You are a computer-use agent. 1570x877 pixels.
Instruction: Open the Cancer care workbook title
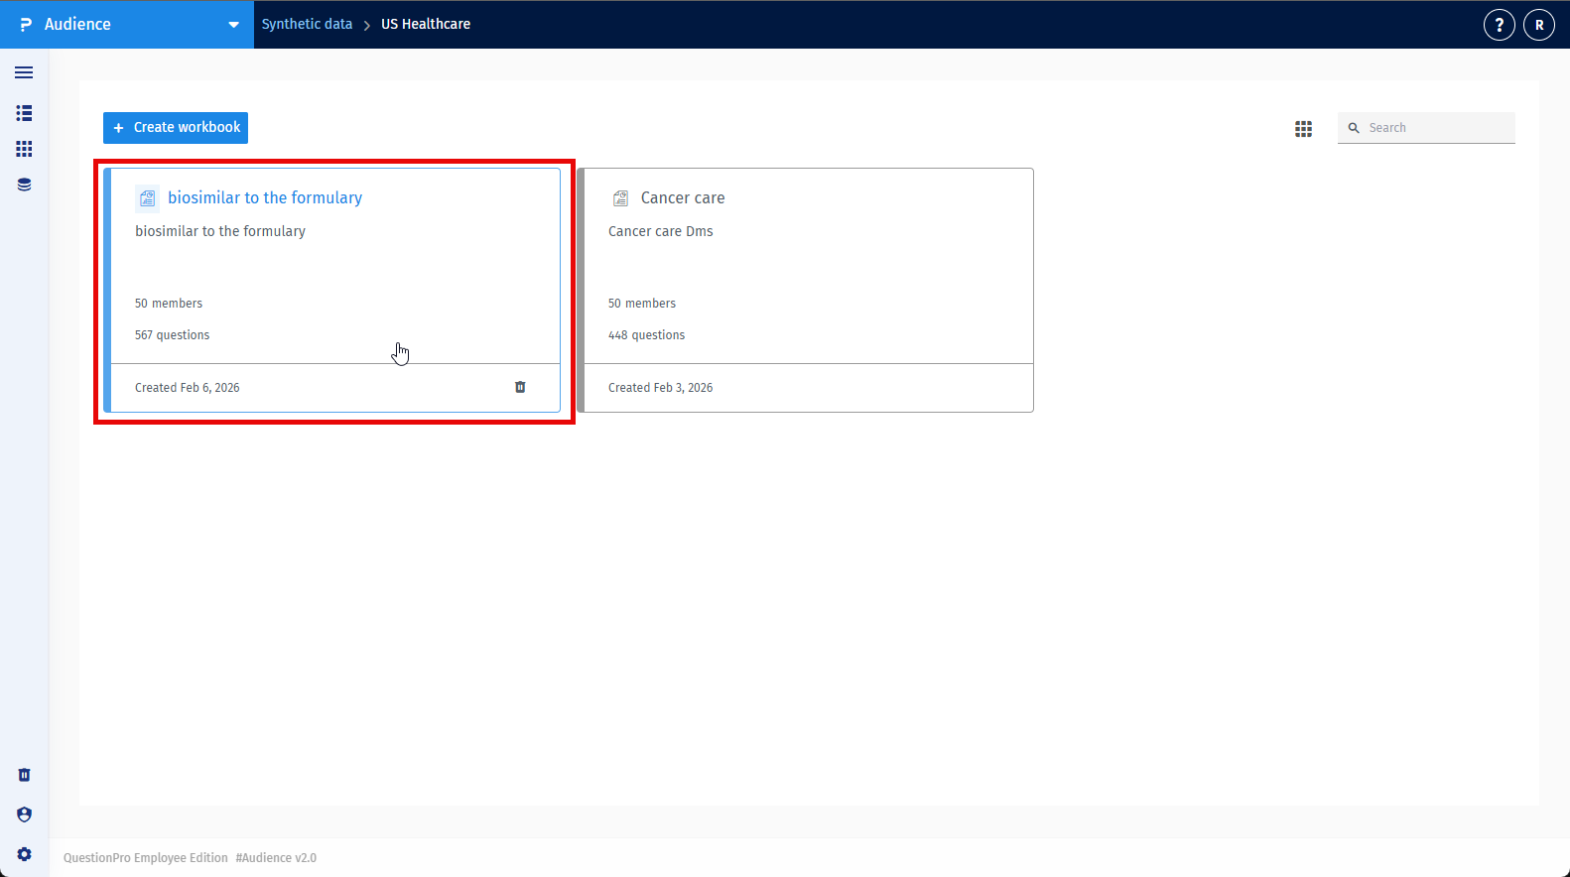tap(683, 197)
